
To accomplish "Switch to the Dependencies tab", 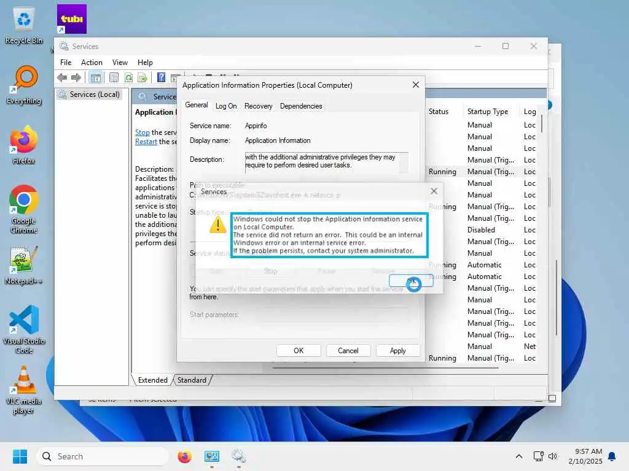I will [x=301, y=106].
